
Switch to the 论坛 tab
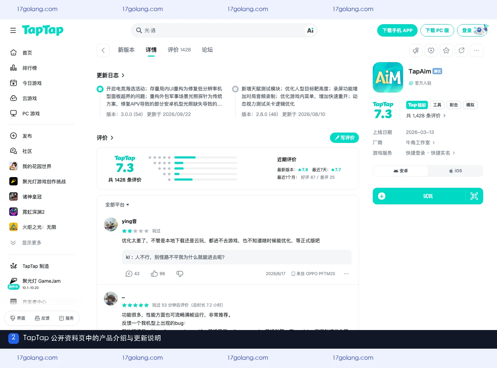pos(207,50)
